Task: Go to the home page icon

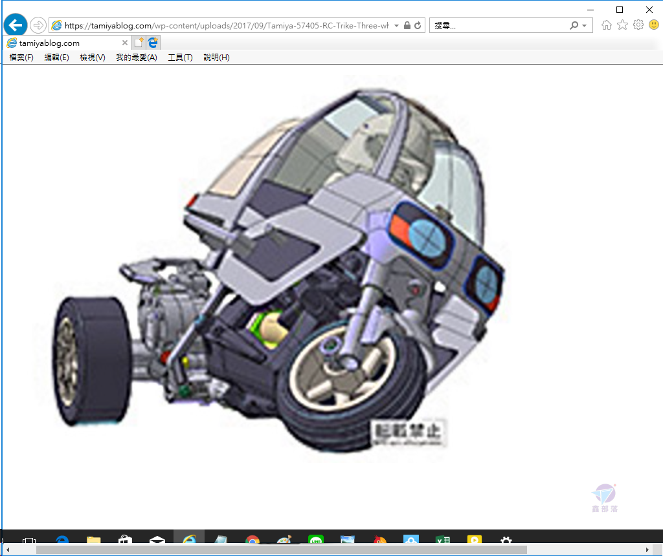Action: (x=606, y=25)
